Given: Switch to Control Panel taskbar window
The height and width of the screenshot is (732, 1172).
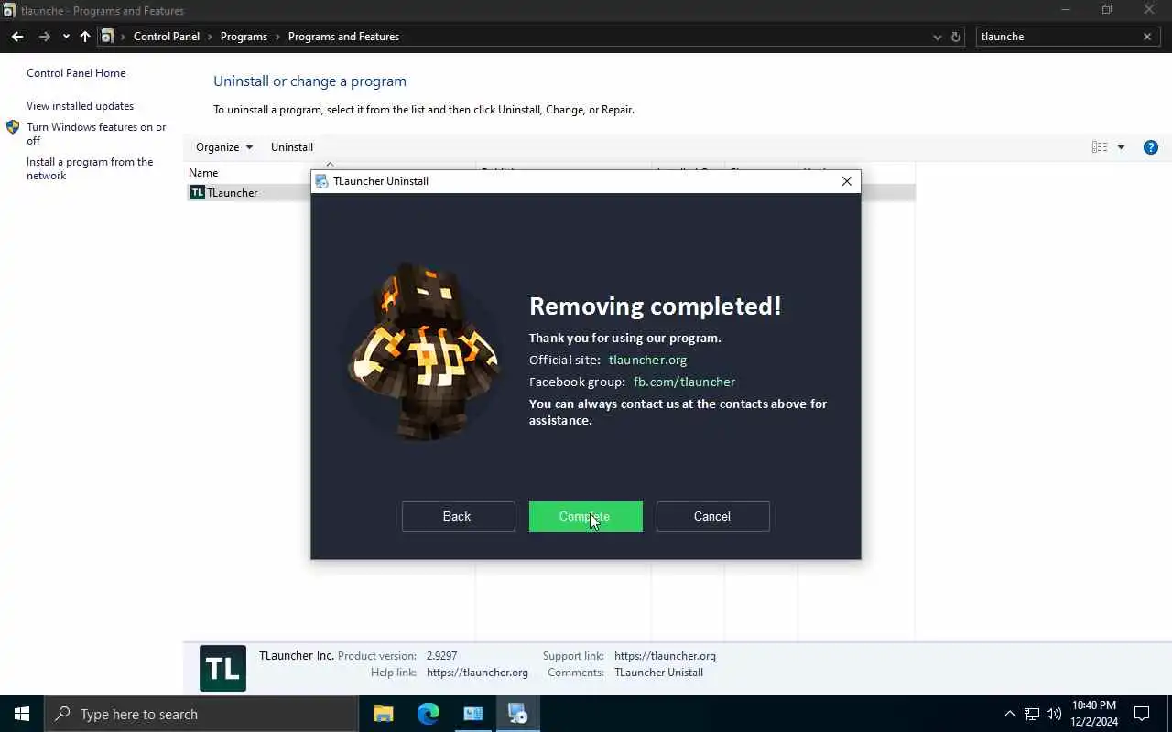Looking at the screenshot, I should [473, 714].
